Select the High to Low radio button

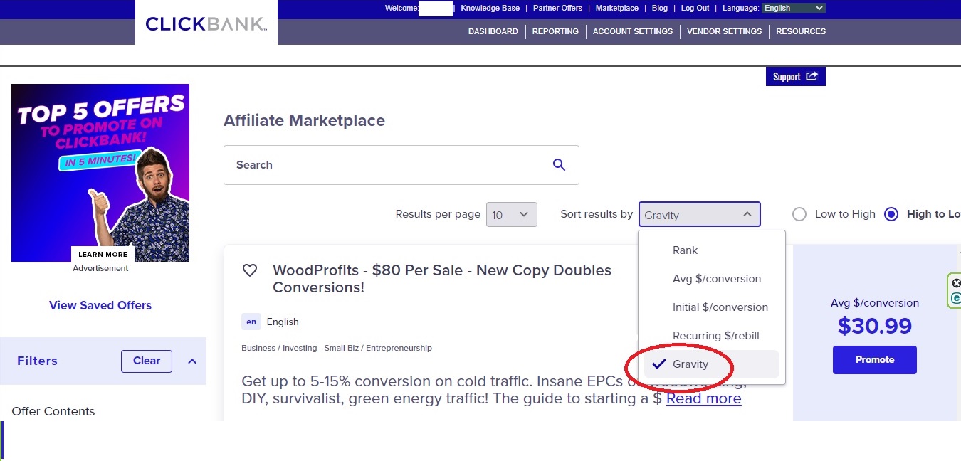[x=891, y=214]
